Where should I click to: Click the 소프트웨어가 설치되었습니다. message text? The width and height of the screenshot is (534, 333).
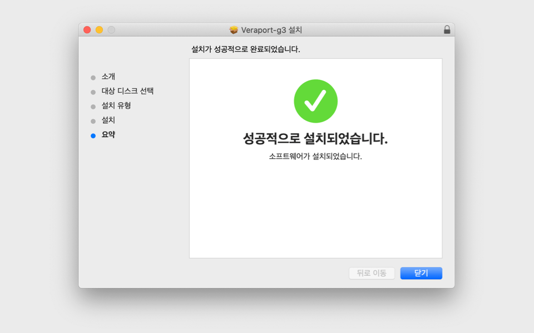(315, 157)
